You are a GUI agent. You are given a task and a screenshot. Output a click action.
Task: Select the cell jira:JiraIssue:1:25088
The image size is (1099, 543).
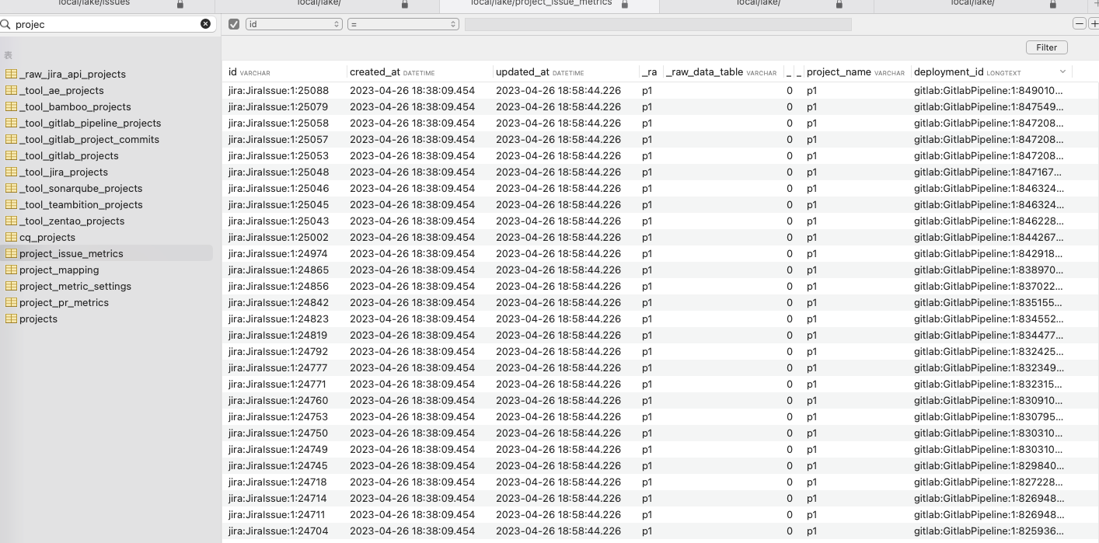click(278, 90)
